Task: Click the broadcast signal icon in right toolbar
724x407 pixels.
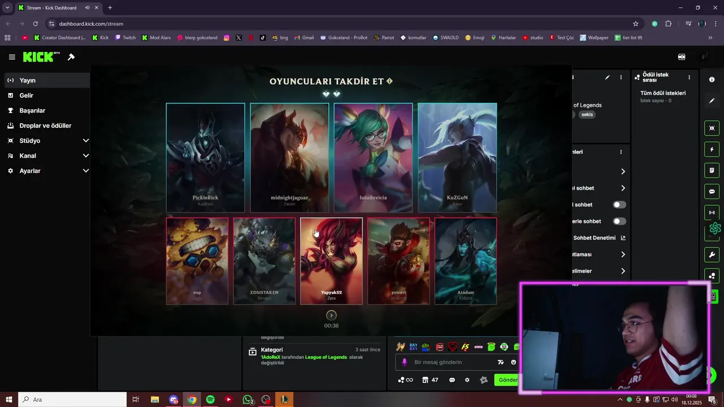Action: coord(712,213)
